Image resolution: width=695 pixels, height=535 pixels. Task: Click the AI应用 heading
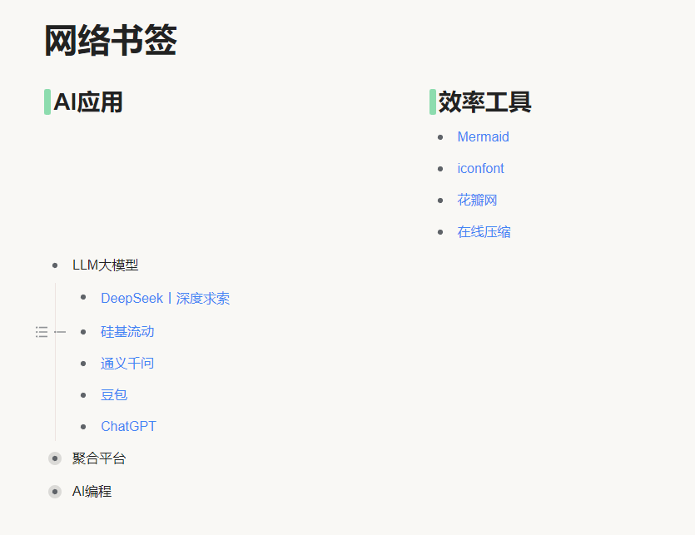[x=87, y=102]
